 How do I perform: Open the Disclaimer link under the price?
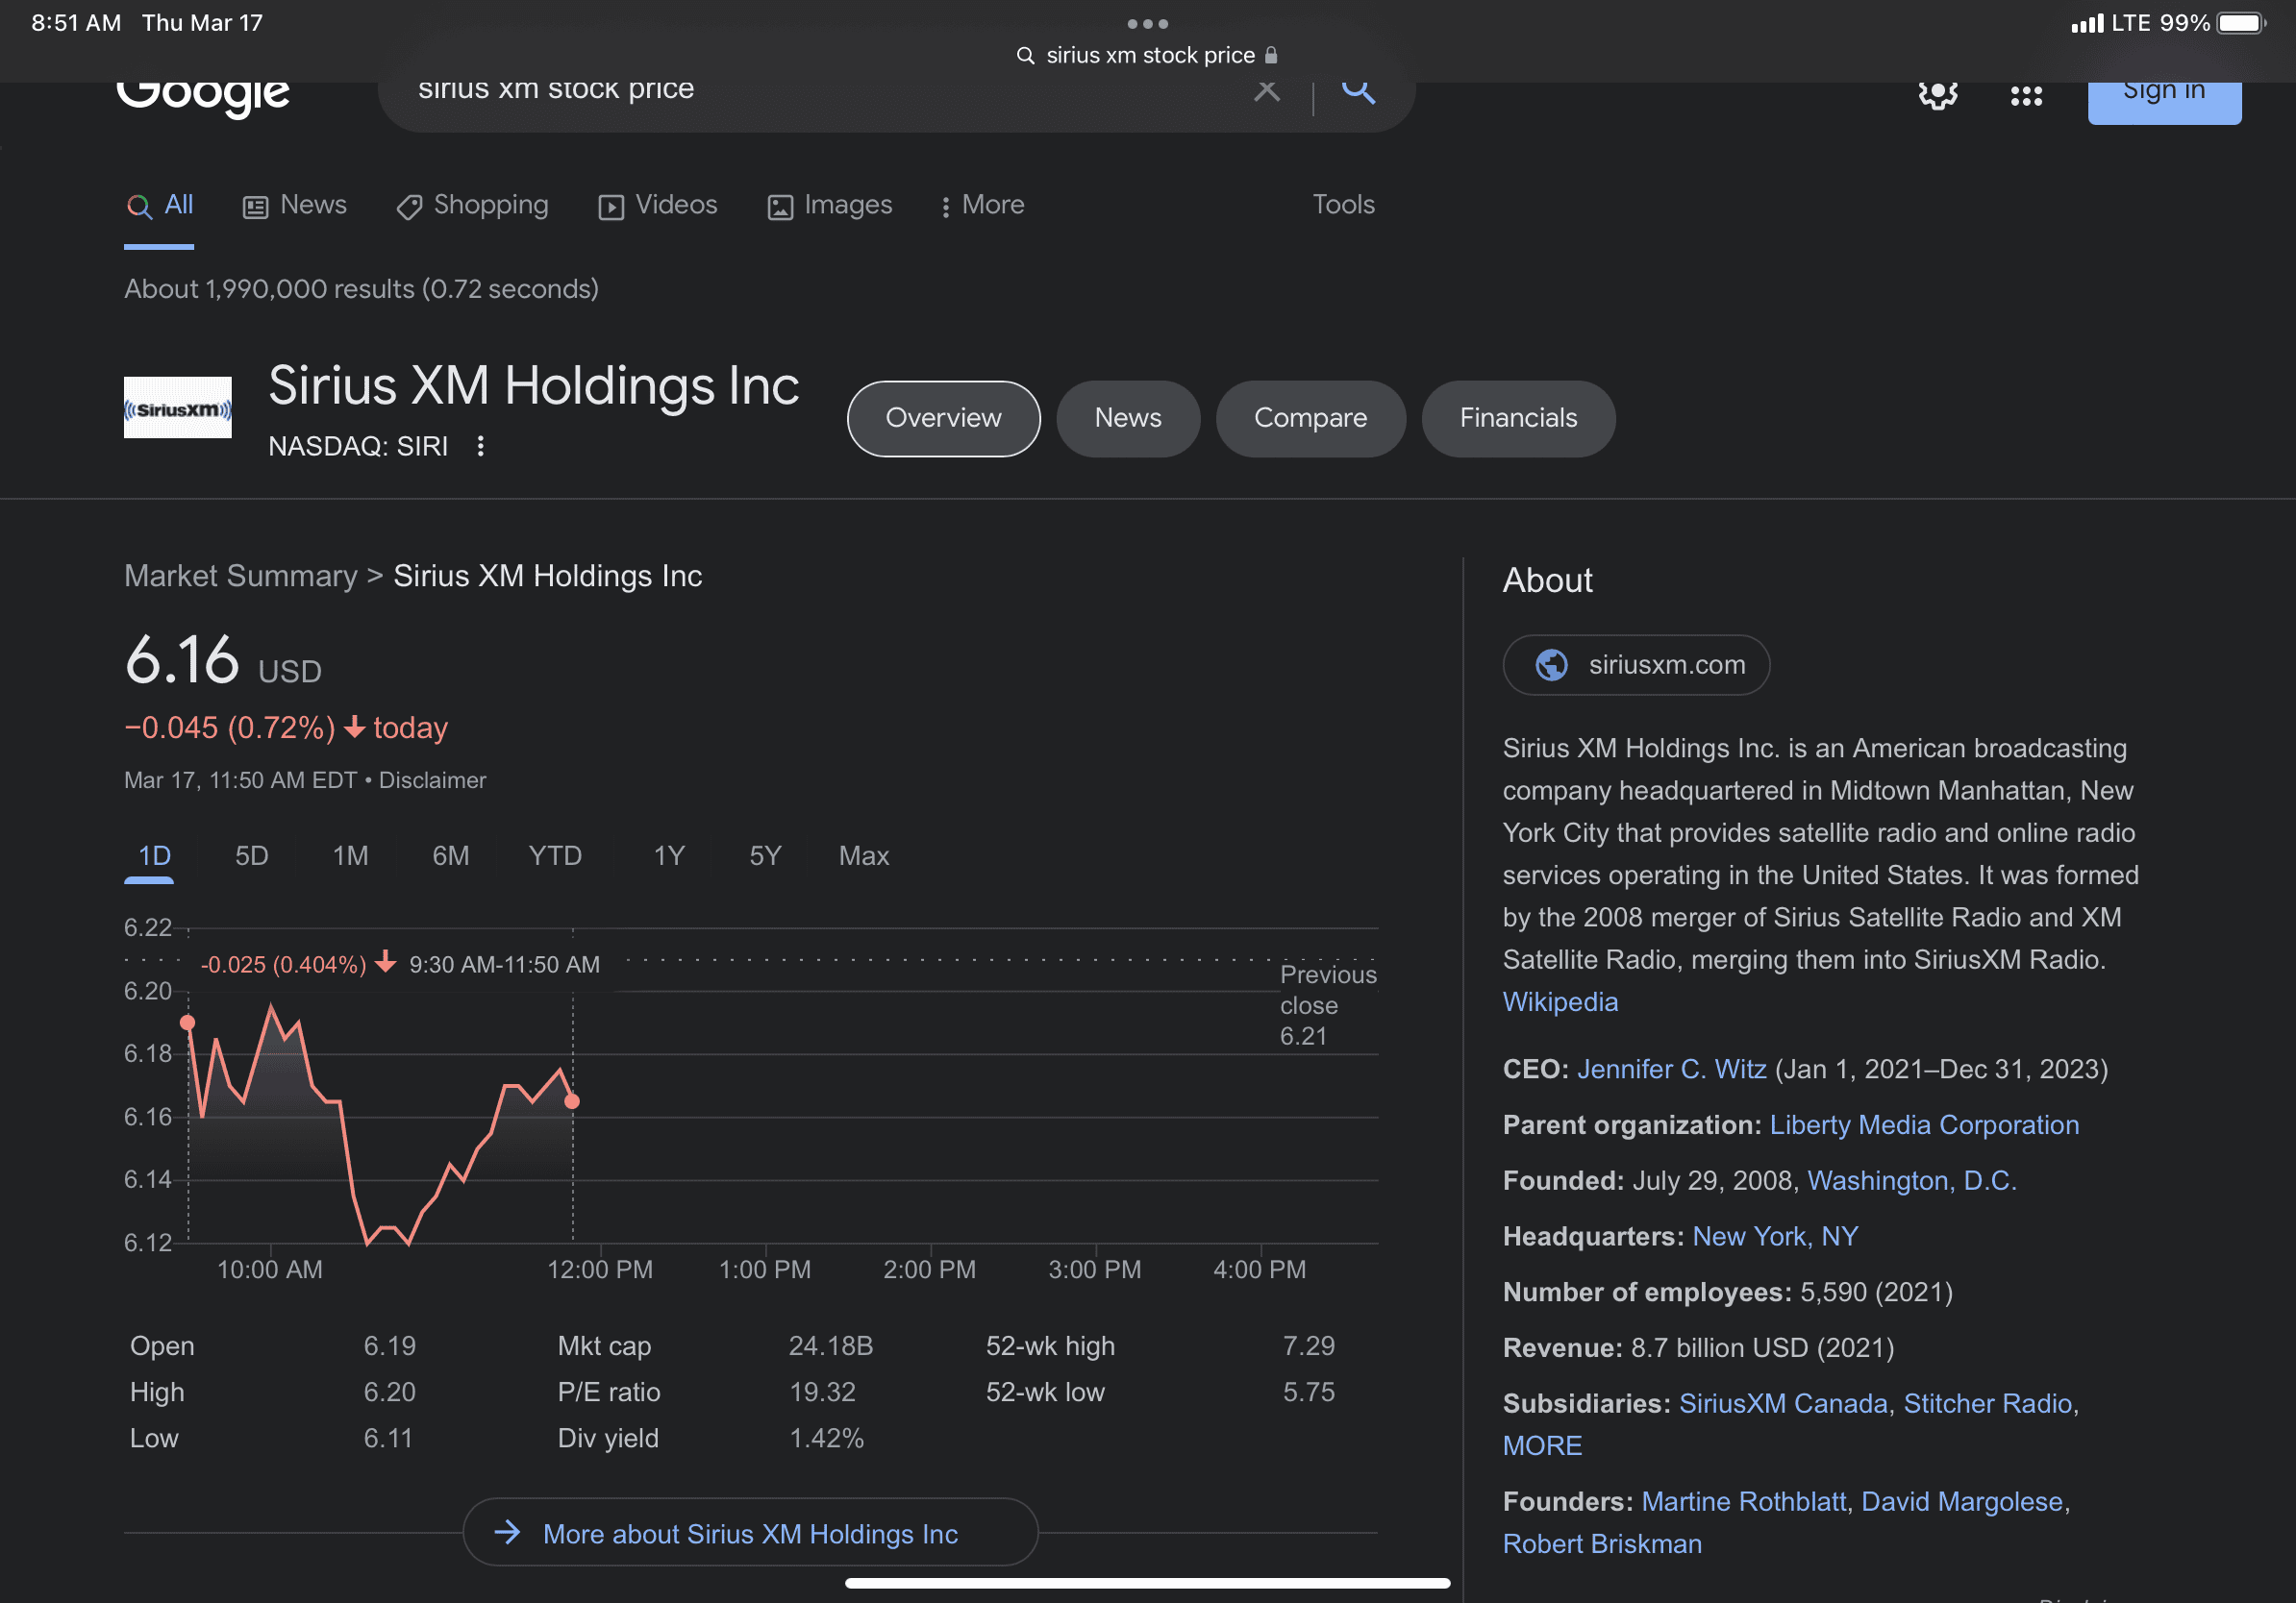pyautogui.click(x=432, y=780)
